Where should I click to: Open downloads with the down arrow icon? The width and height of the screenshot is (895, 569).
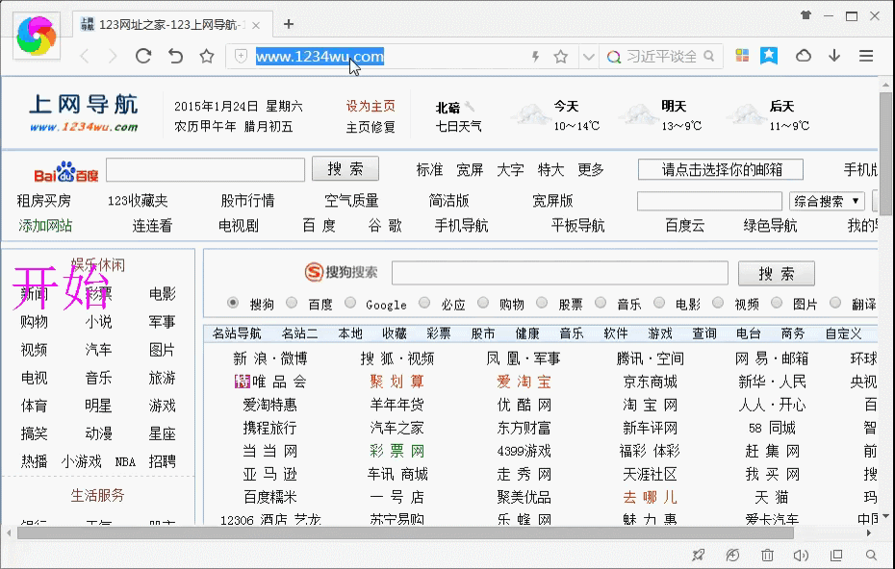(x=834, y=56)
